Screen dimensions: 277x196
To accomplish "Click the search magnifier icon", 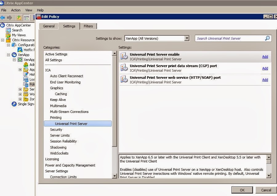I will point(267,38).
